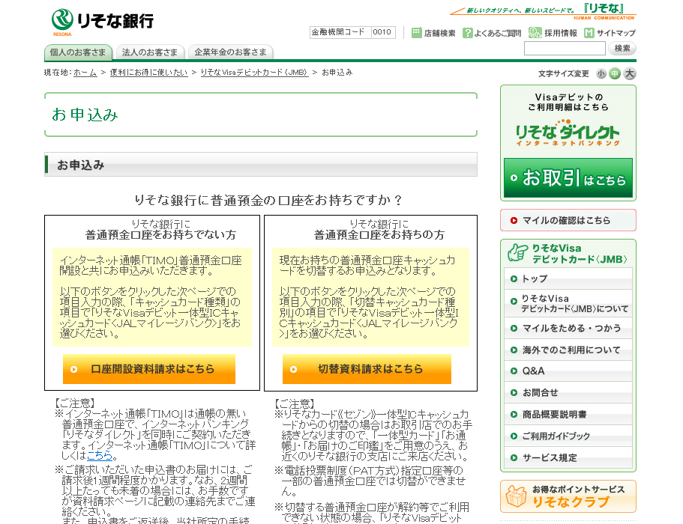
Task: Click the Resona Bank logo
Action: 103,22
